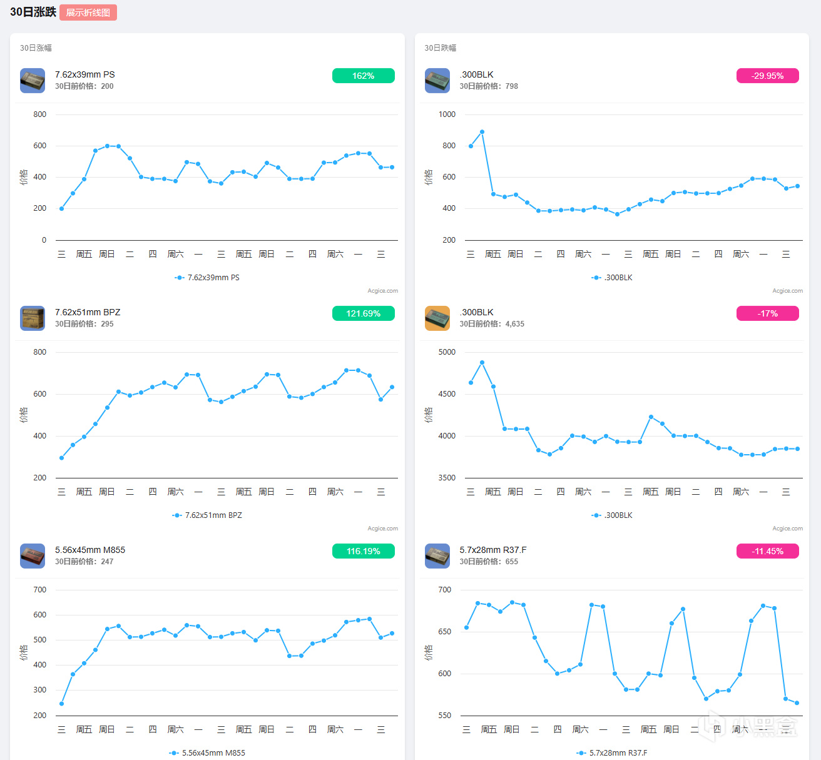Click the -29.95% drop badge
The image size is (821, 760).
point(767,76)
